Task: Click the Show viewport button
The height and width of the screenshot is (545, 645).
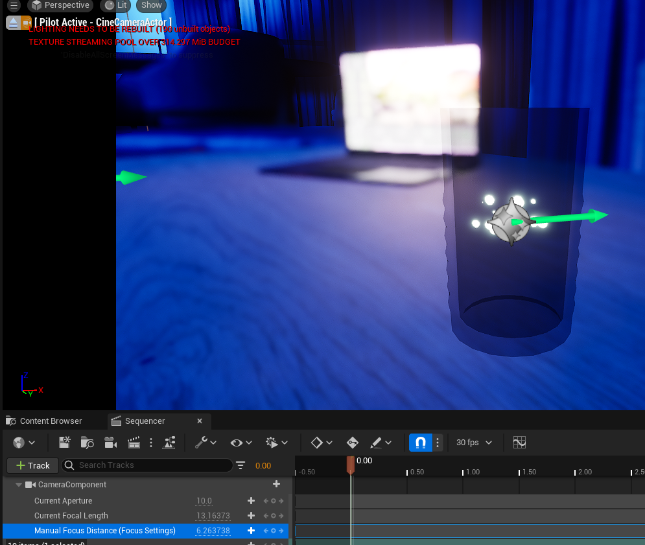Action: pos(151,5)
